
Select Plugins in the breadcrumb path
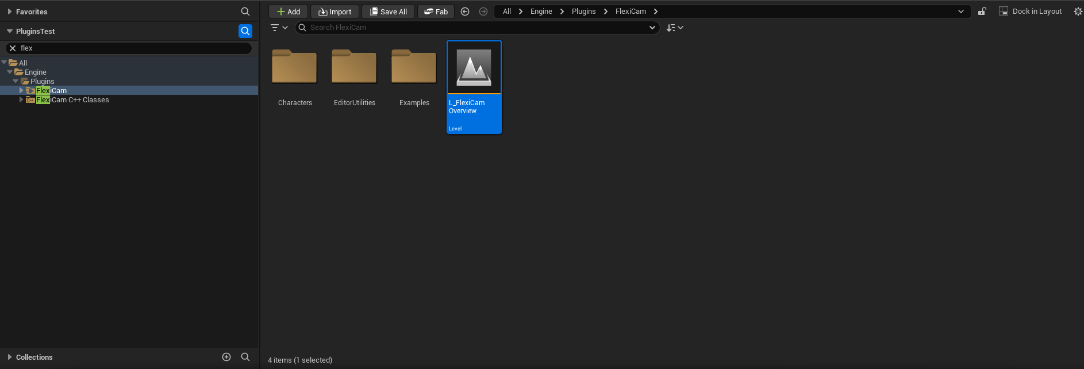(583, 11)
